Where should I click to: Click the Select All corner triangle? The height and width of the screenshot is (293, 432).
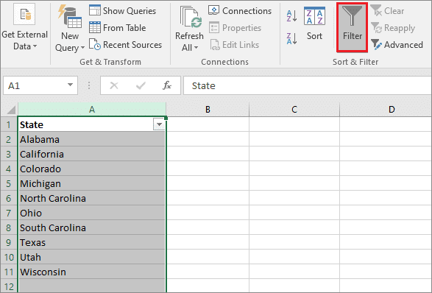[x=10, y=110]
